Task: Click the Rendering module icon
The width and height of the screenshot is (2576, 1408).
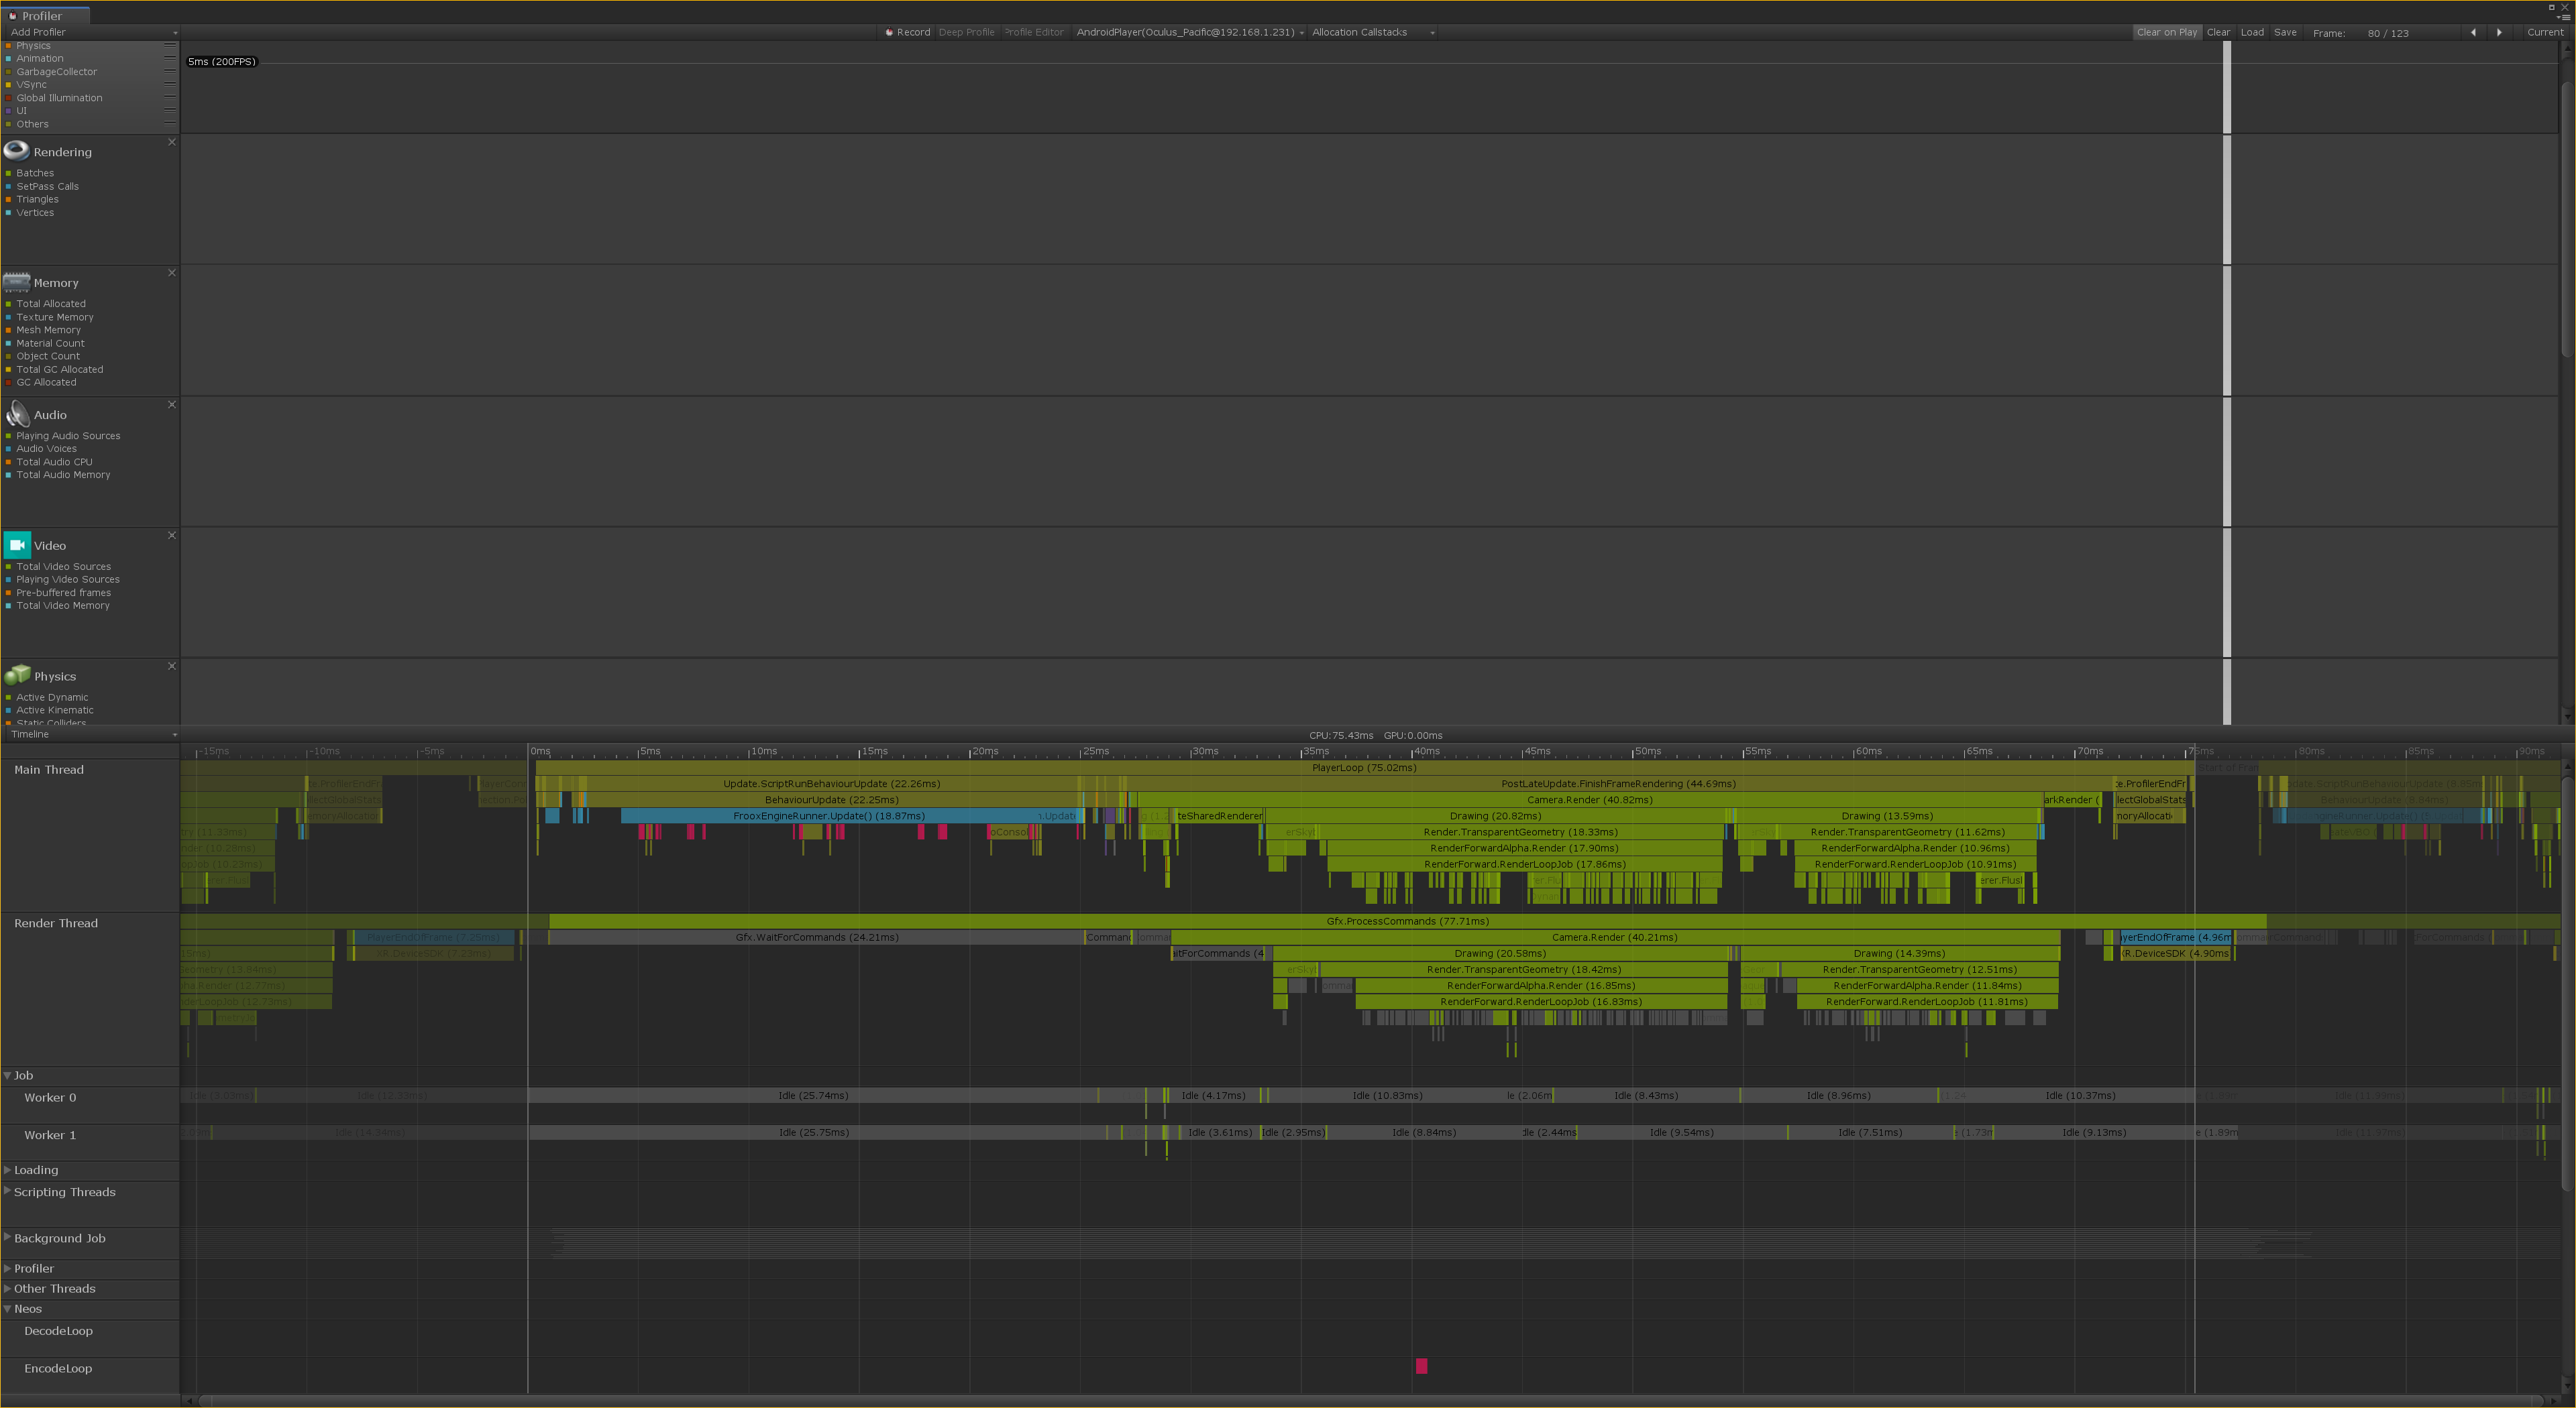Action: pyautogui.click(x=16, y=151)
